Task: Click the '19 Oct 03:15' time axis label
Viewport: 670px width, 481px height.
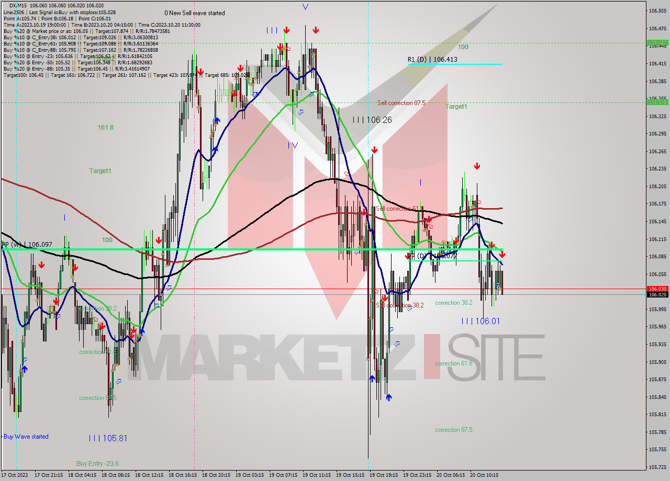Action: [x=249, y=475]
